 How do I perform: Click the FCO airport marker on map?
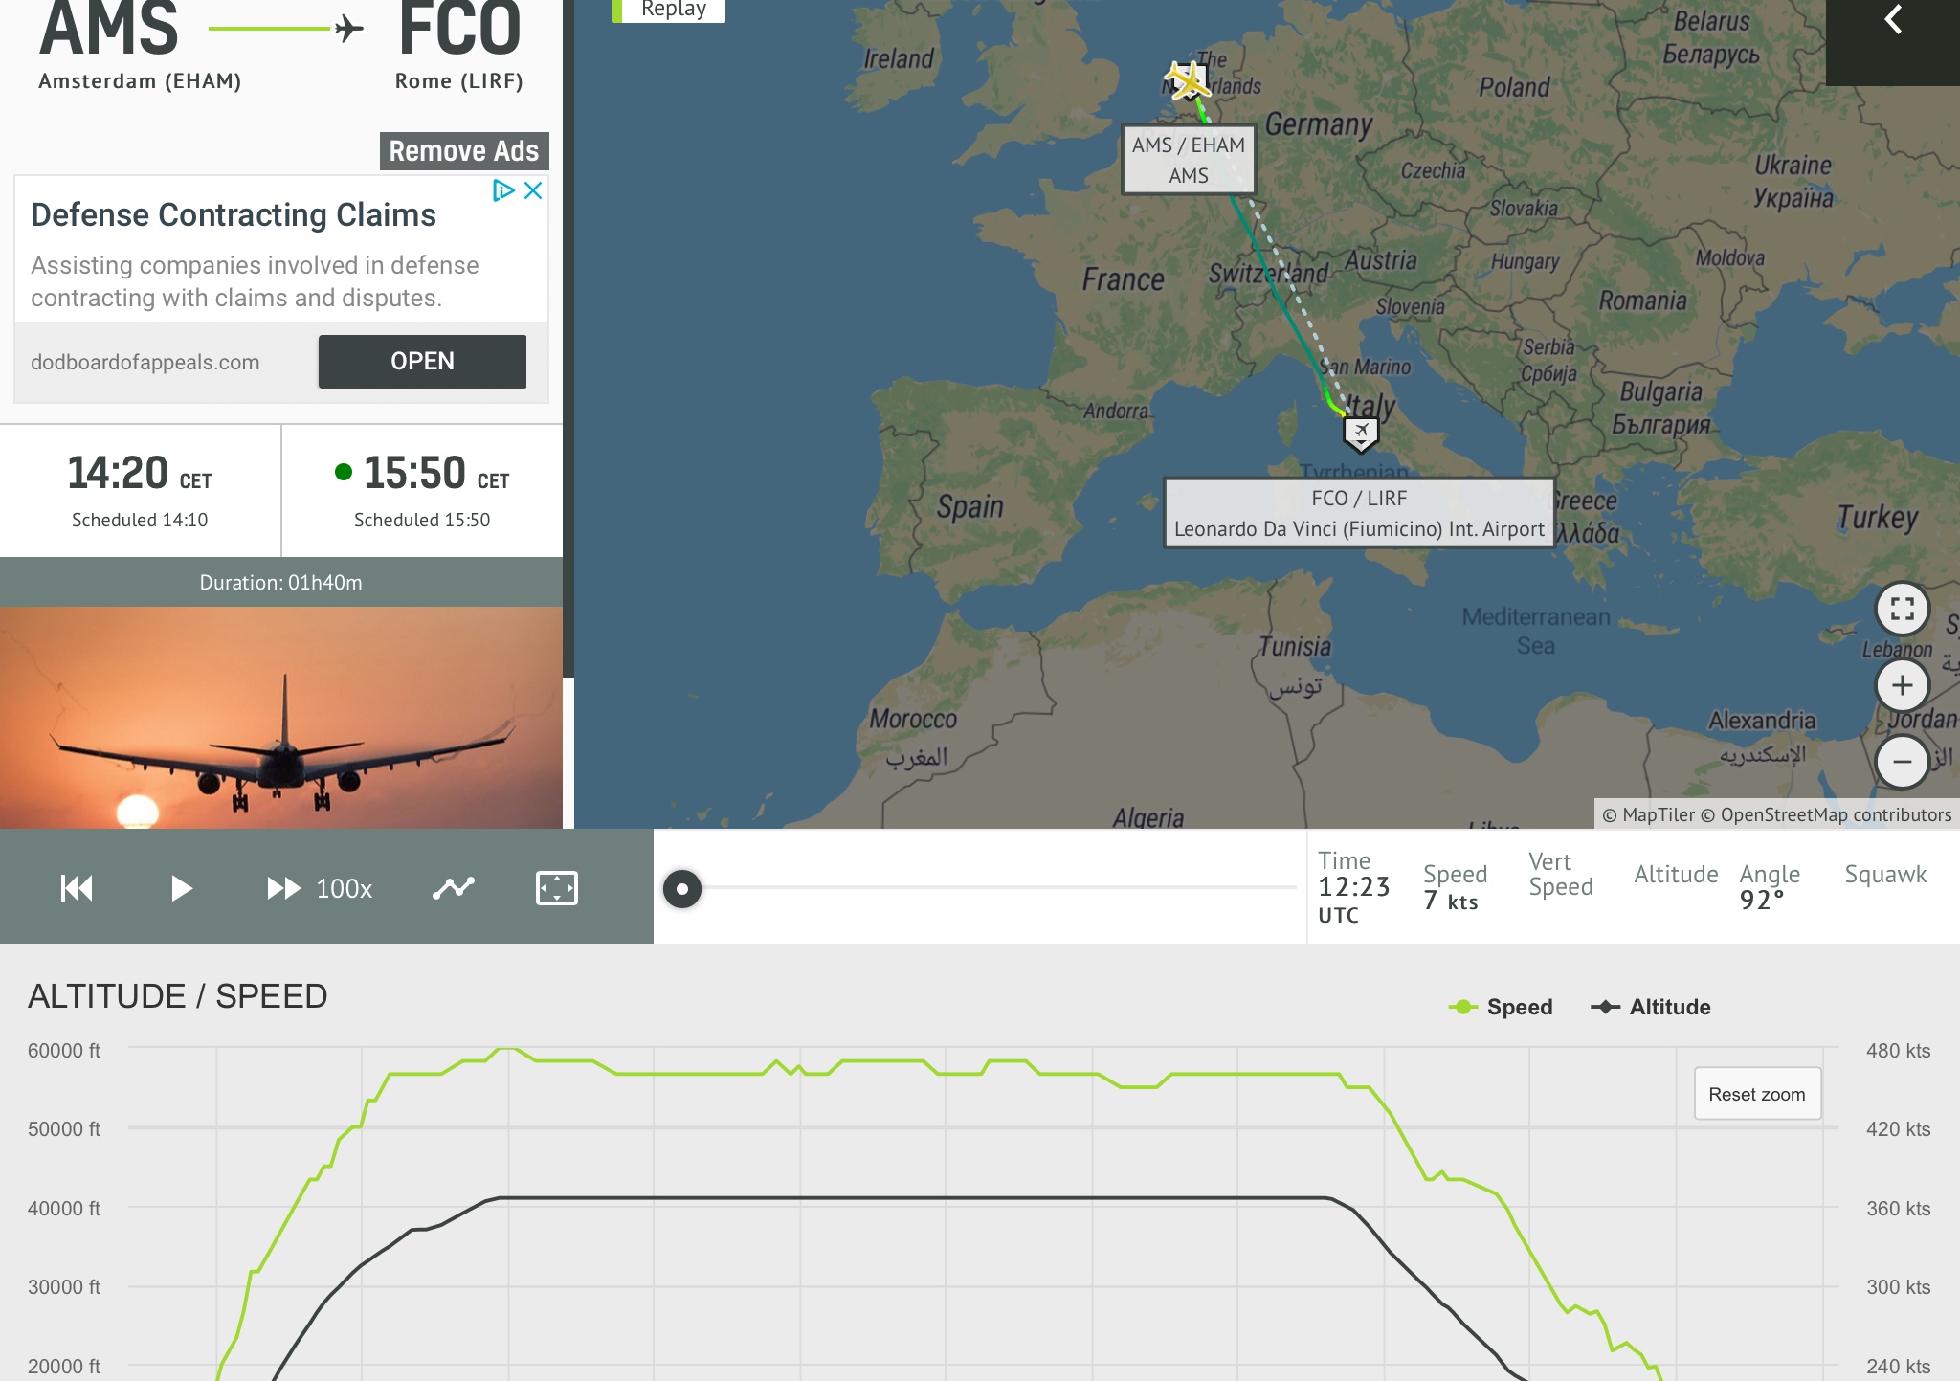(1360, 434)
